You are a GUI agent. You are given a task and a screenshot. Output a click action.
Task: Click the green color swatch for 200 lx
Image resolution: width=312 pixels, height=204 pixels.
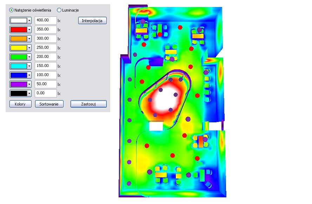[x=19, y=57]
